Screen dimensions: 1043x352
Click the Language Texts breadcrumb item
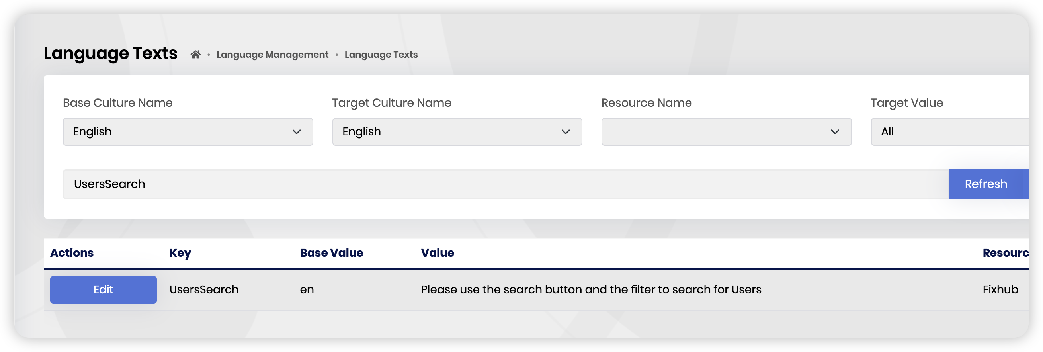pos(381,55)
